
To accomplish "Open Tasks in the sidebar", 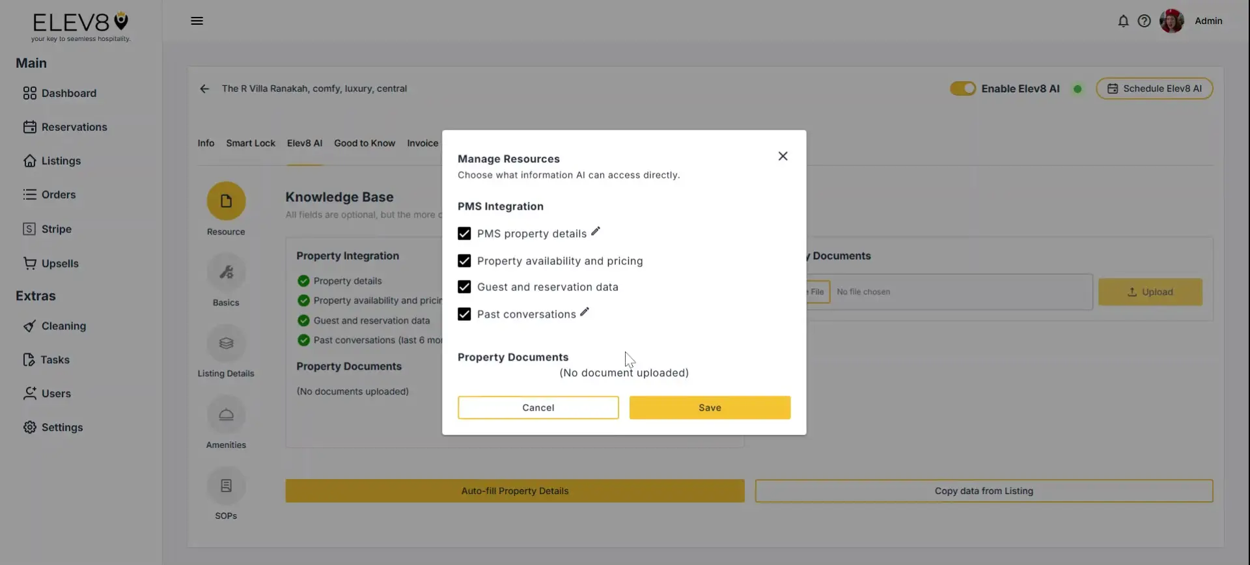I will tap(46, 360).
